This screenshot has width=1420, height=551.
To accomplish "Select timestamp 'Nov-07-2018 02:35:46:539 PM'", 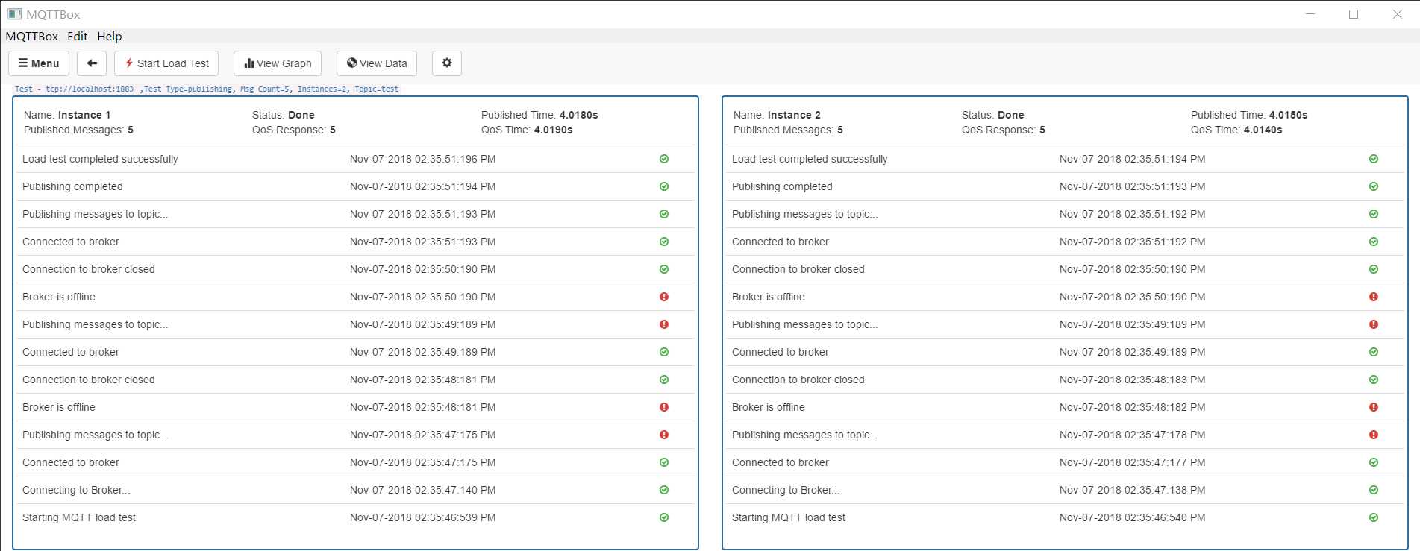I will click(423, 517).
